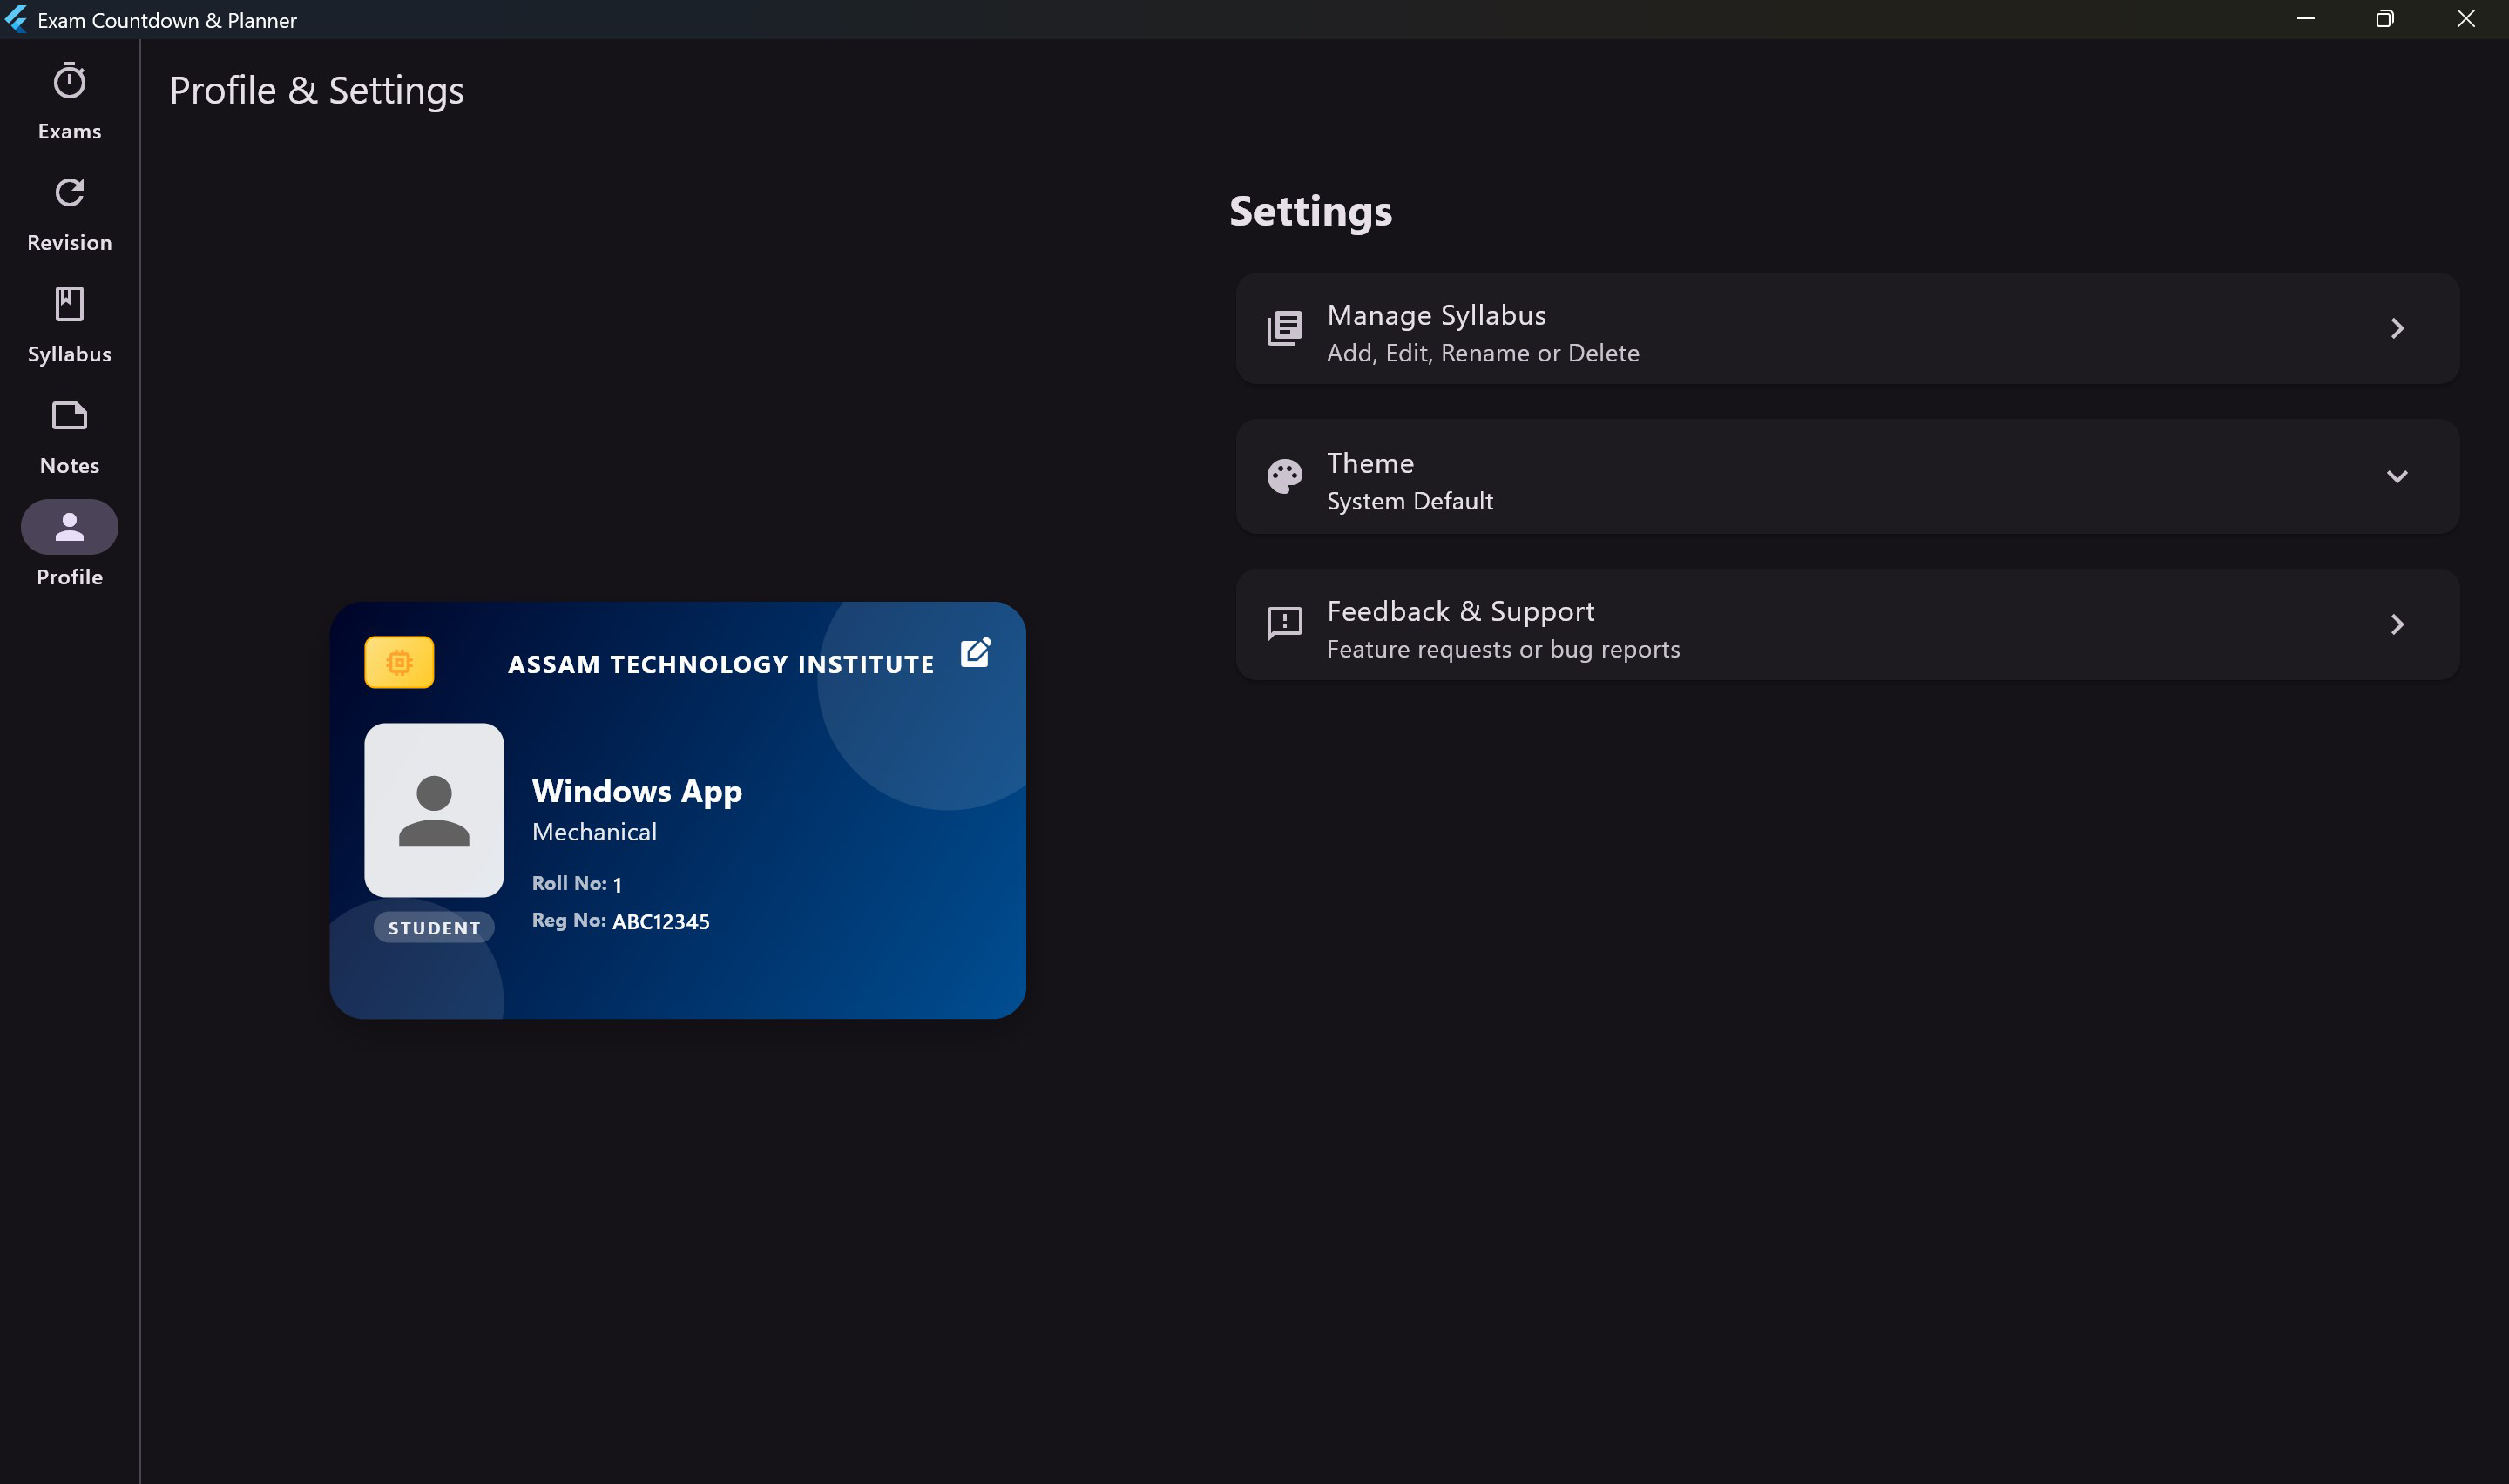Click the yellow chip icon on ID card
Screen dimensions: 2509x1484
[399, 662]
